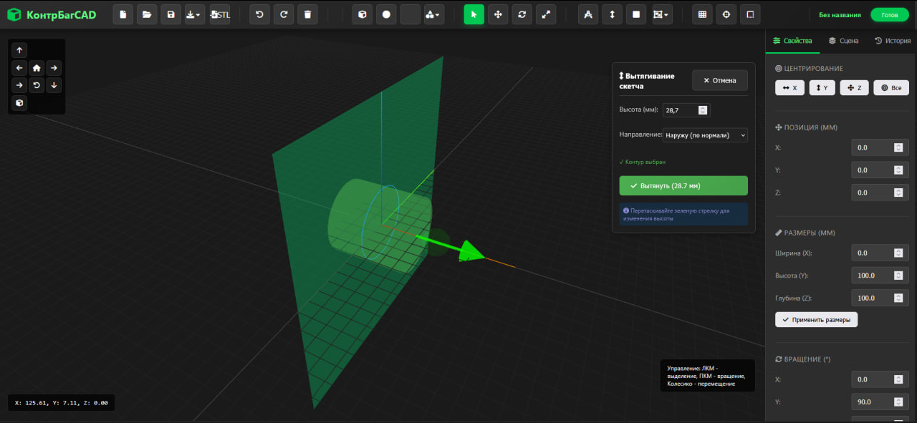Click the STL export icon

219,14
